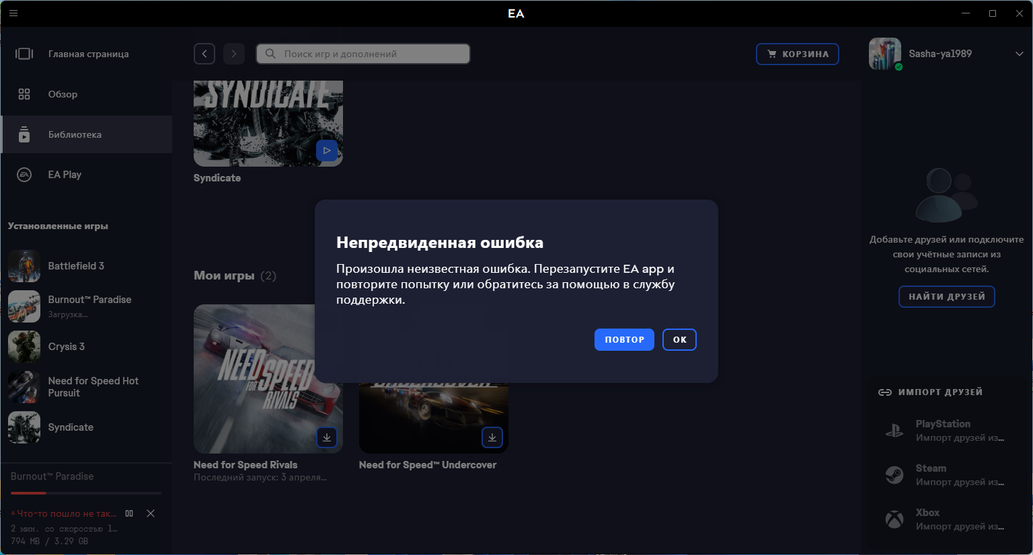Import friends from Steam
Image resolution: width=1033 pixels, height=555 pixels.
click(x=947, y=475)
